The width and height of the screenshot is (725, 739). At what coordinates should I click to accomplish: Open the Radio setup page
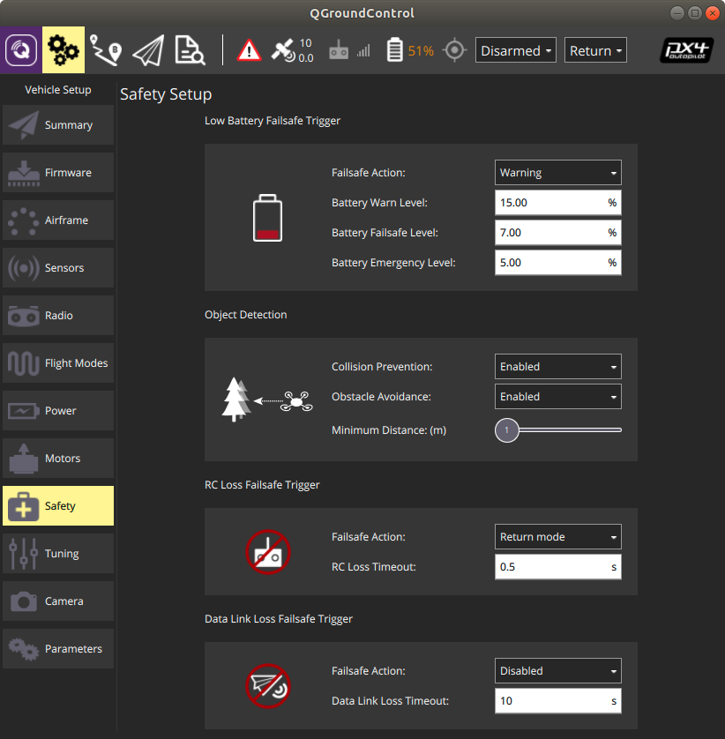click(58, 316)
